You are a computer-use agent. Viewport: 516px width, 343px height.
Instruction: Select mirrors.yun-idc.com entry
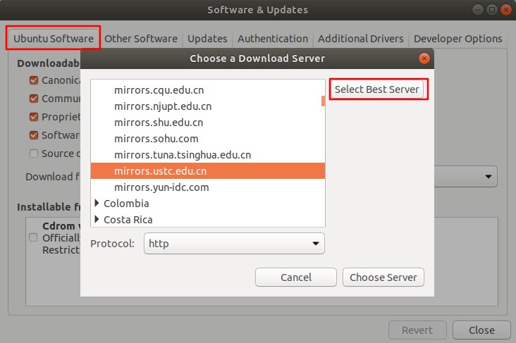coord(161,187)
